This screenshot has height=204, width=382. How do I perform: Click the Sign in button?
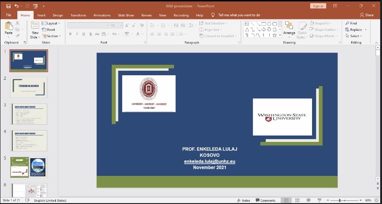318,6
